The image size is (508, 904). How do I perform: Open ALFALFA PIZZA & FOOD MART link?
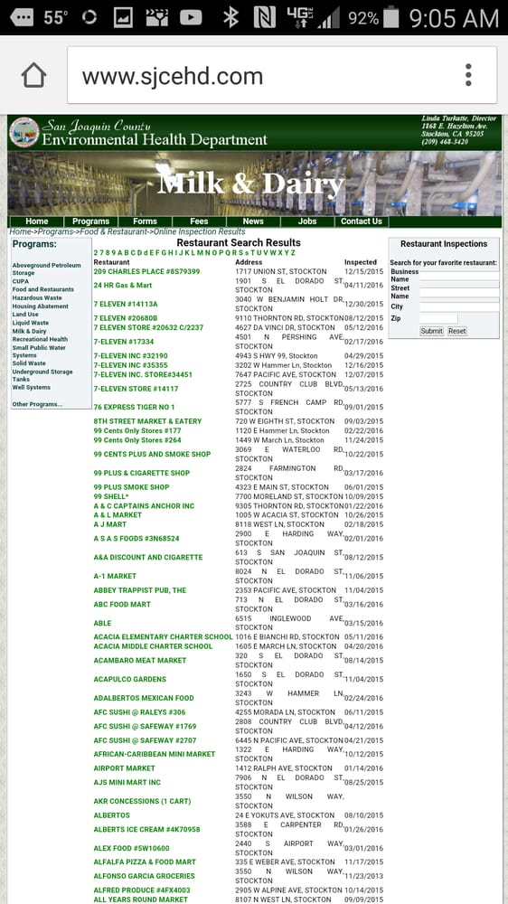click(x=145, y=862)
